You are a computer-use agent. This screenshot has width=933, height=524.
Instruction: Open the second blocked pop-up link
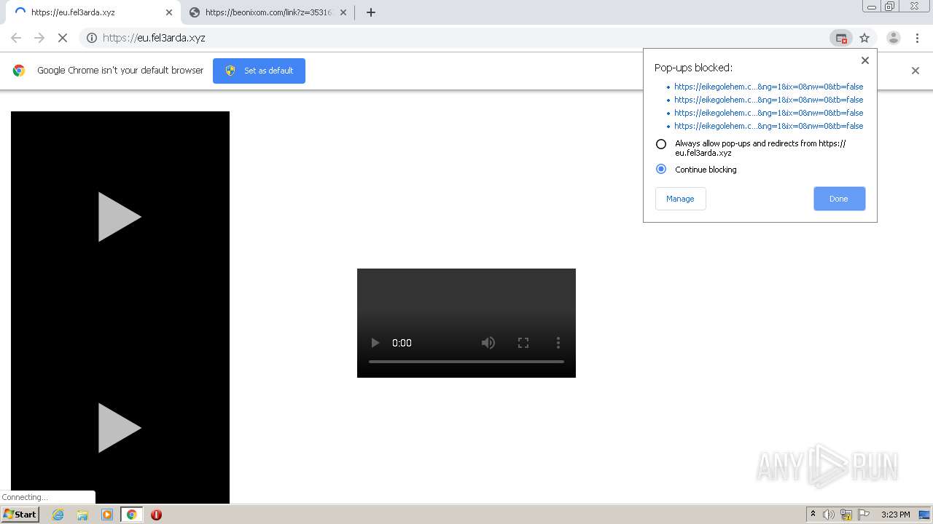[x=768, y=100]
